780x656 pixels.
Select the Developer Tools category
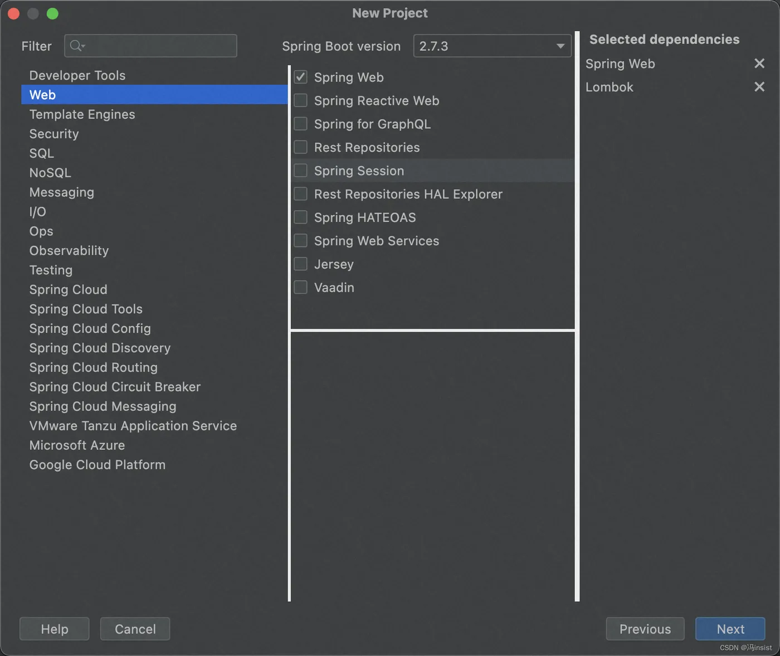tap(154, 75)
